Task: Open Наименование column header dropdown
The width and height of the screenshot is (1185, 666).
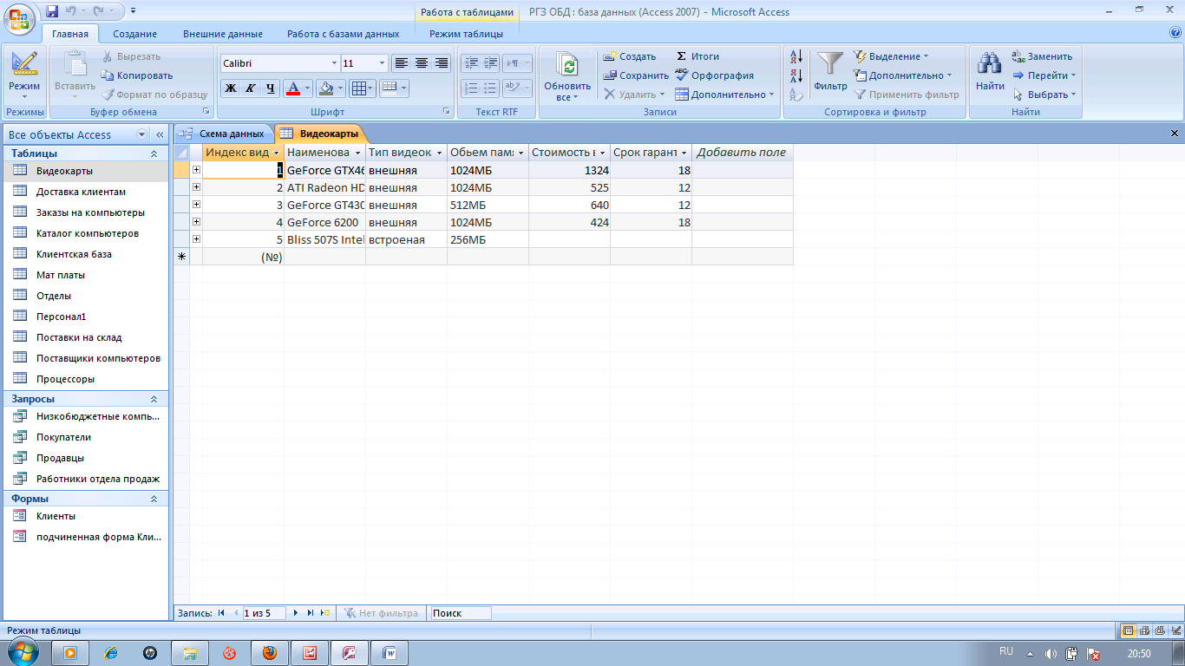Action: (x=357, y=153)
